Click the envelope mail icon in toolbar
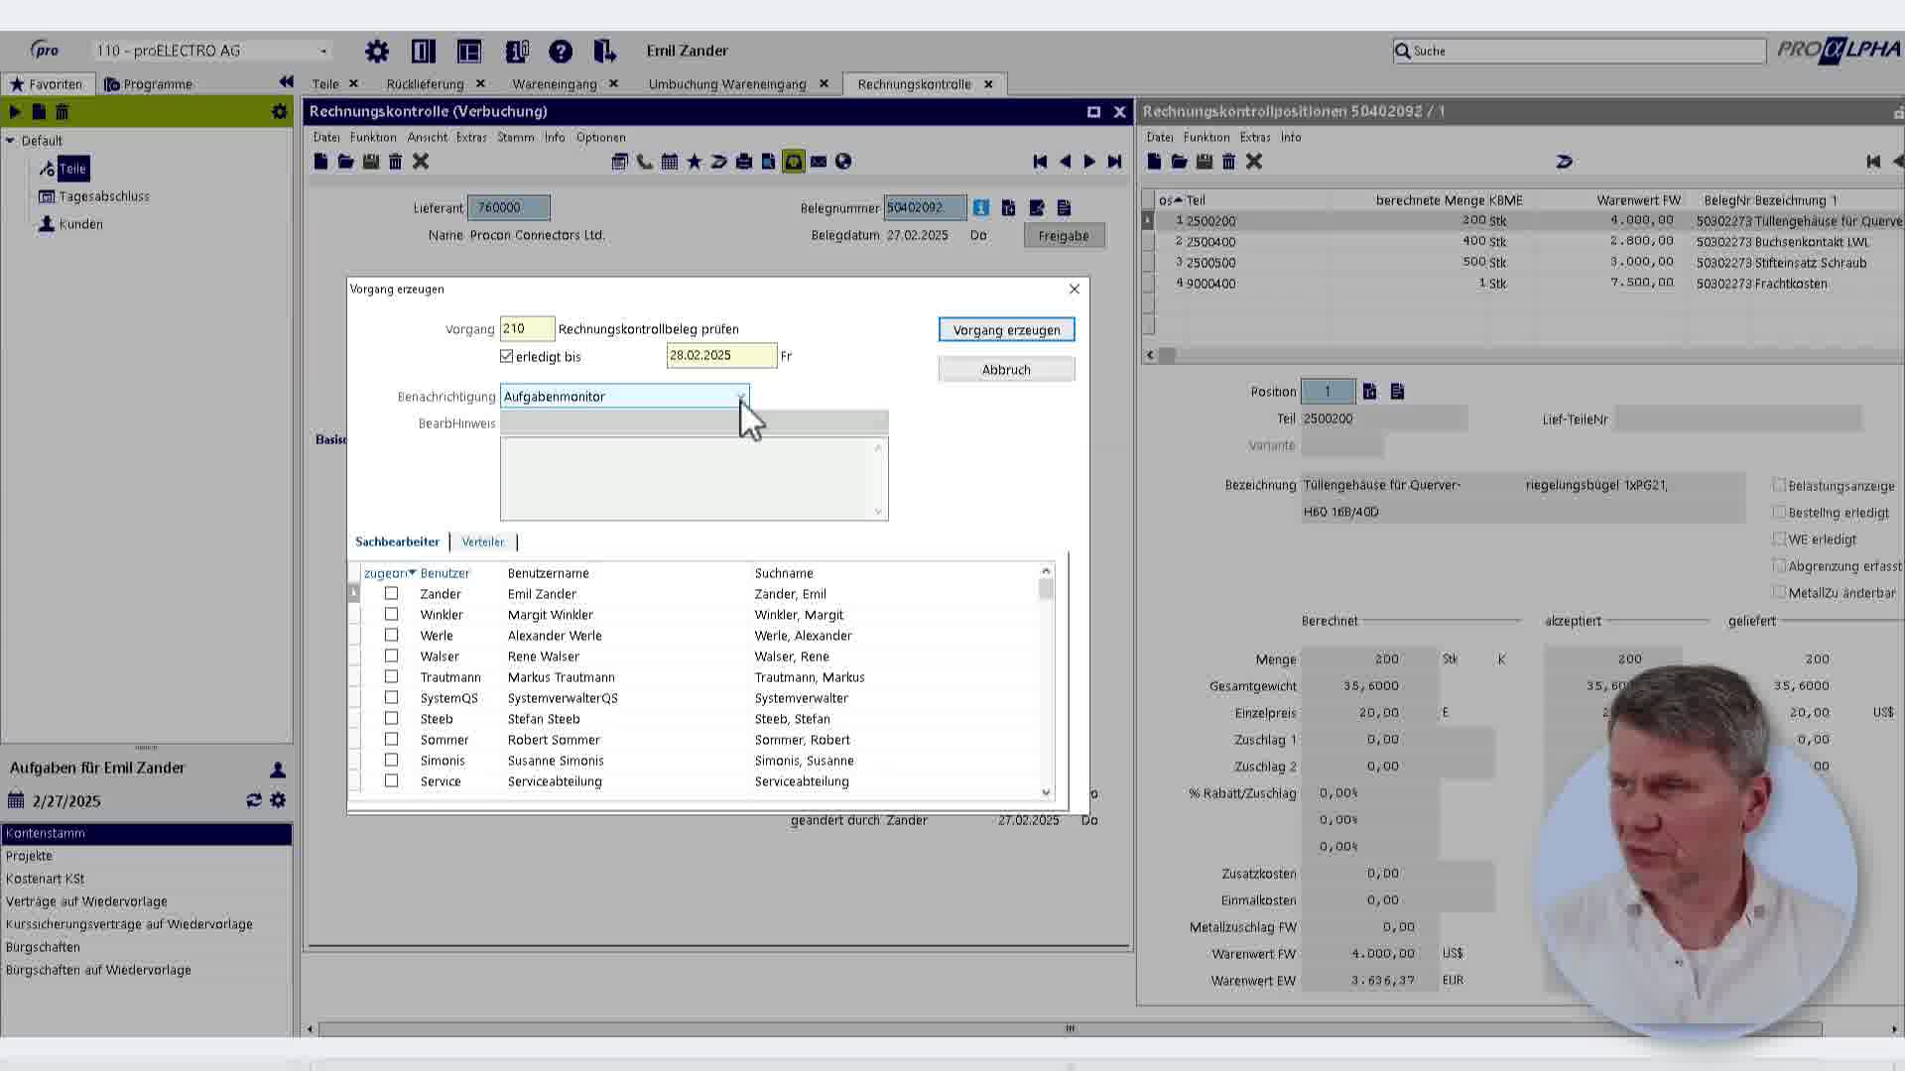This screenshot has width=1905, height=1071. click(819, 162)
